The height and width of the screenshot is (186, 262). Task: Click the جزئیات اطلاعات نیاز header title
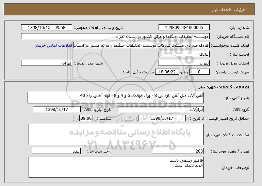tap(228, 10)
